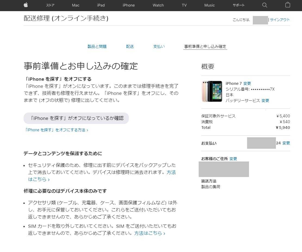Change the お客様のご住所 address
The height and width of the screenshot is (252, 302).
[233, 159]
